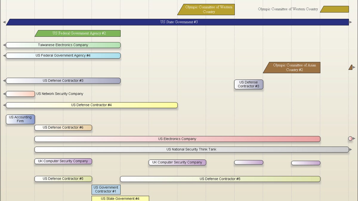Click left arrow beside Taiwanese Electronics Company bar
The image size is (358, 201).
pyautogui.click(x=4, y=45)
